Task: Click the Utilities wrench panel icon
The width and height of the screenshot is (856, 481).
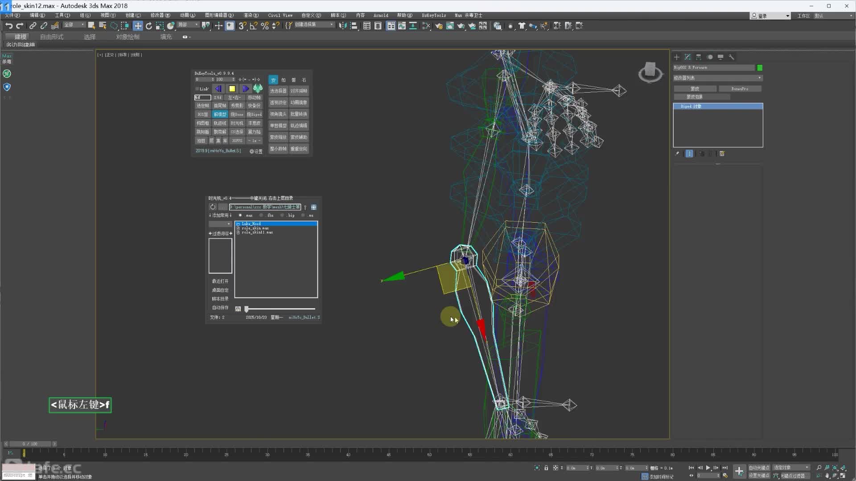Action: point(731,57)
